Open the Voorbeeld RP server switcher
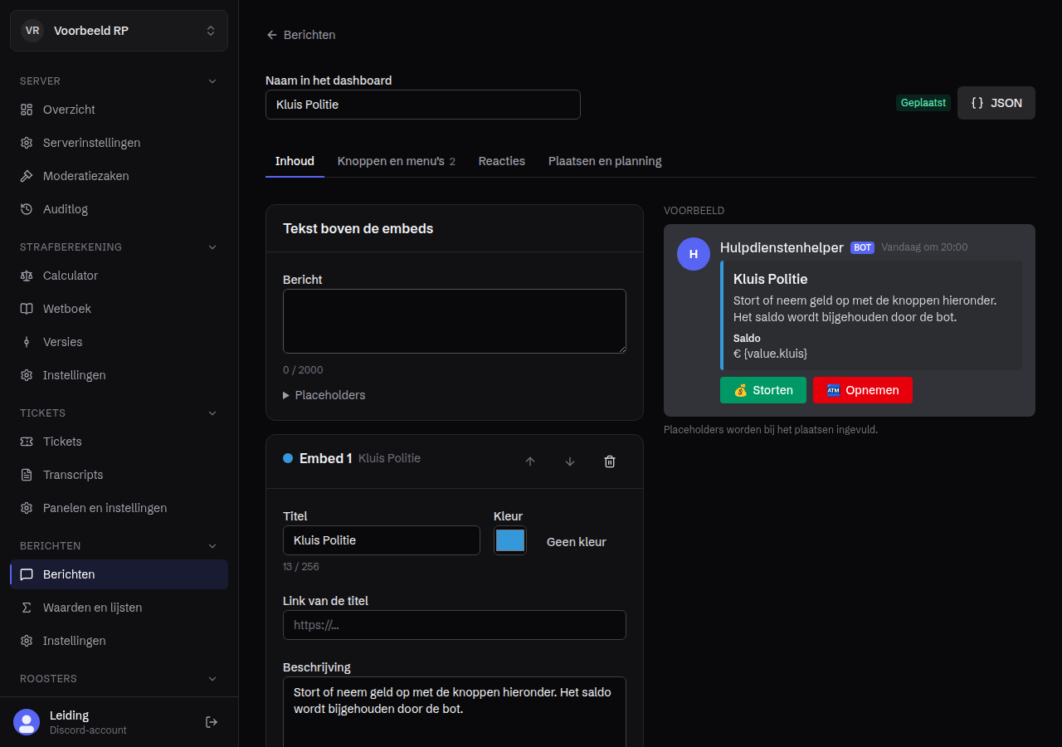 click(x=119, y=31)
